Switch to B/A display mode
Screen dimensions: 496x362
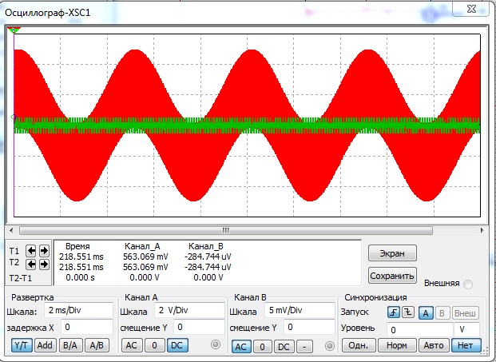pyautogui.click(x=70, y=345)
